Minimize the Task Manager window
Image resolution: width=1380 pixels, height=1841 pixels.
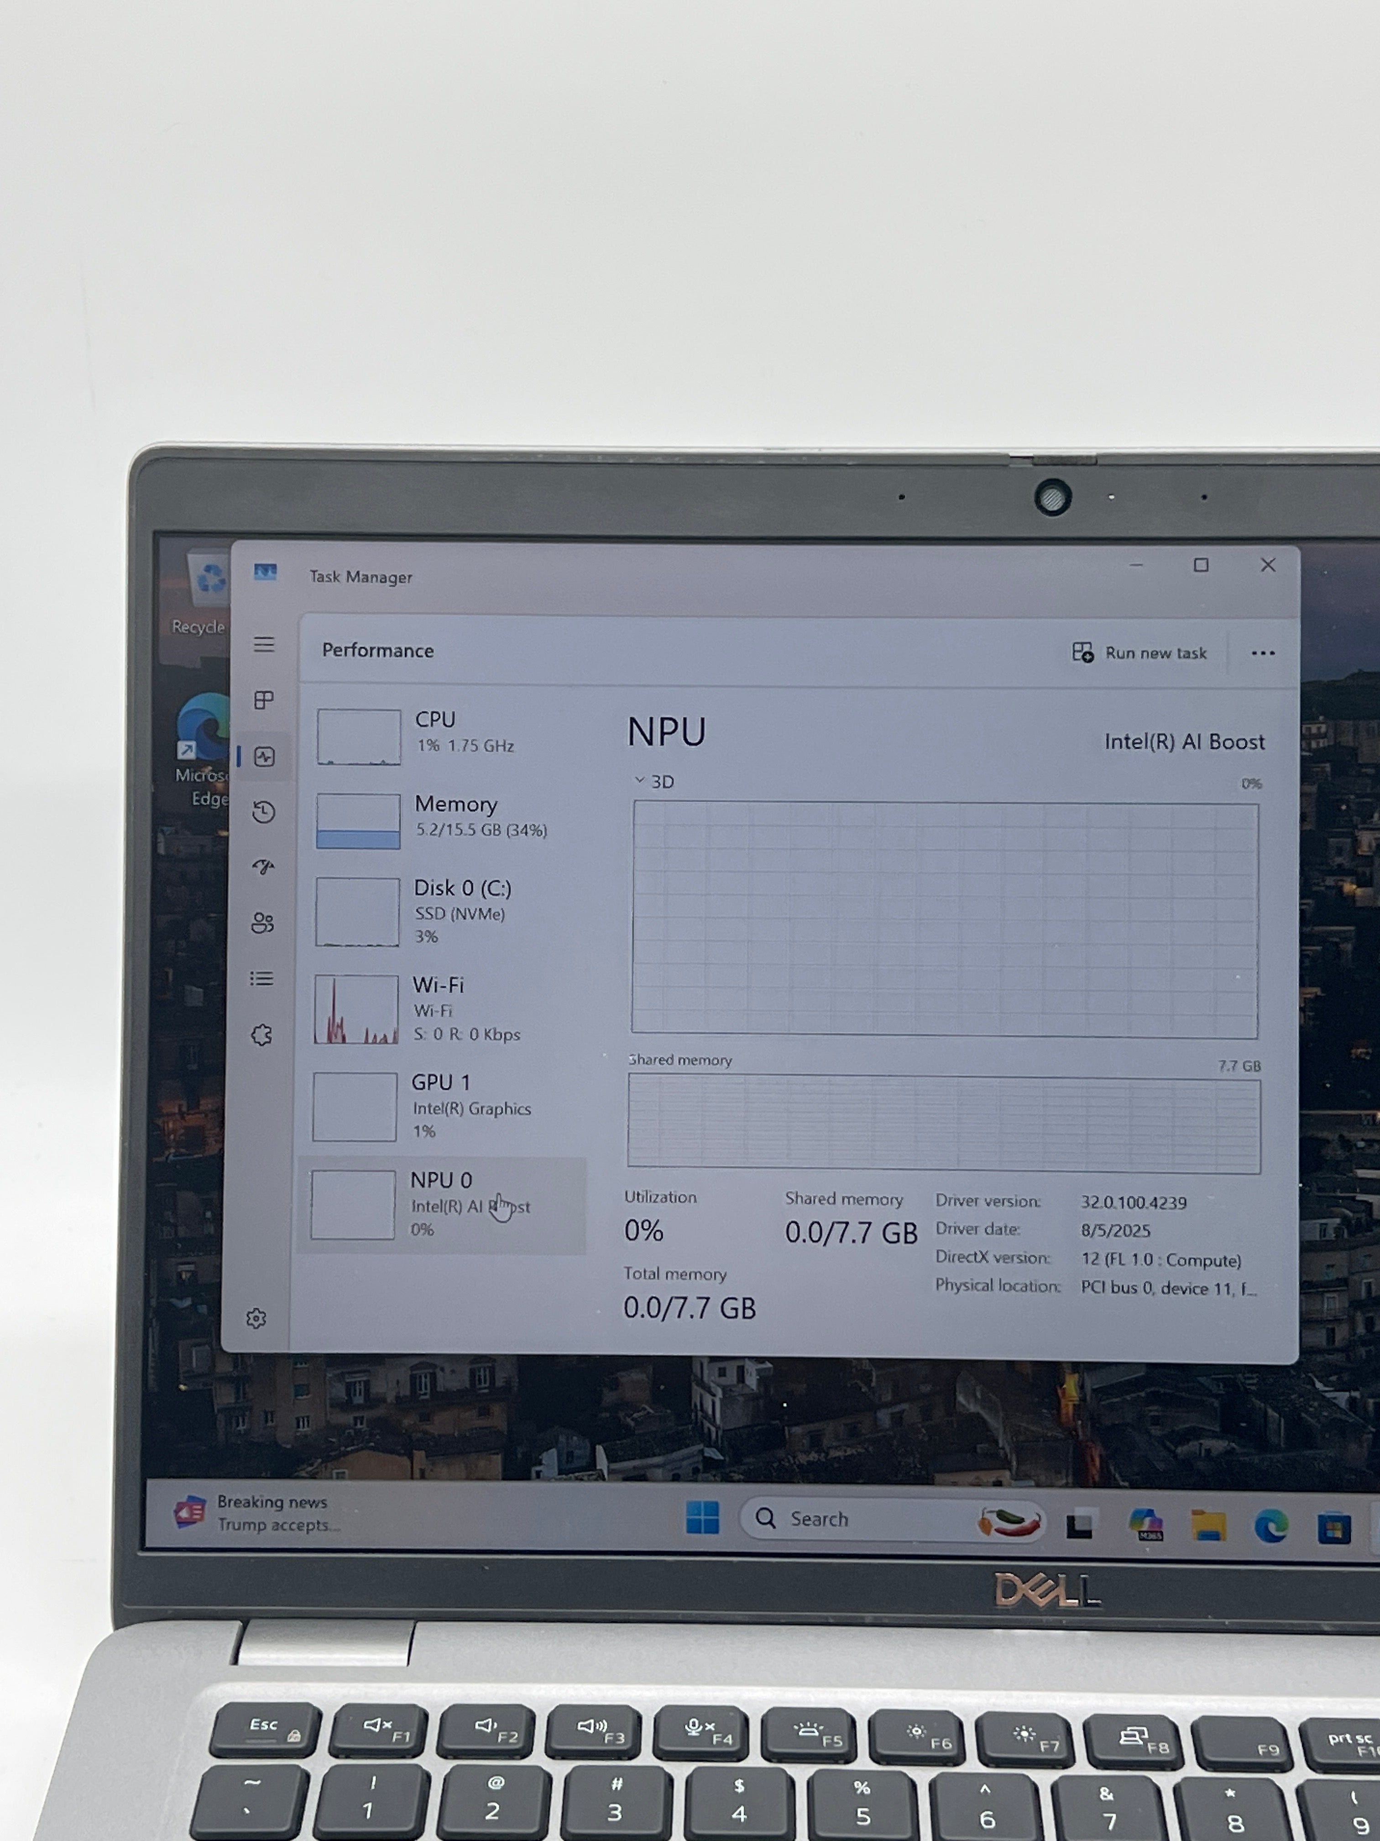coord(1136,565)
